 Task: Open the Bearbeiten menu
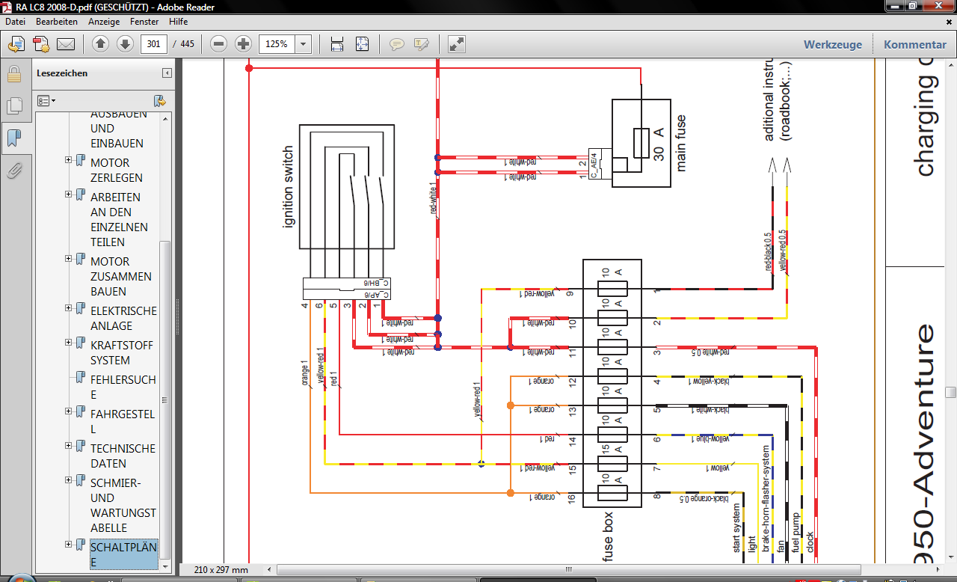[x=57, y=22]
